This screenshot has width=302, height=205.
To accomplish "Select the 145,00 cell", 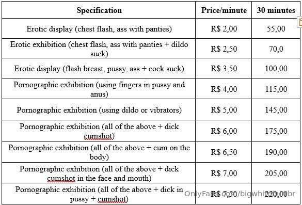I will [276, 110].
